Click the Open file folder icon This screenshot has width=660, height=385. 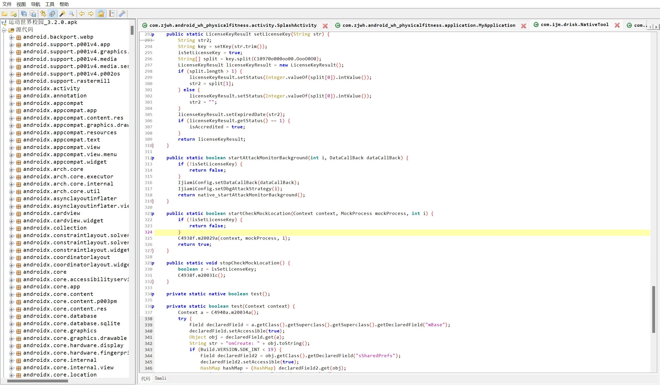tap(4, 14)
